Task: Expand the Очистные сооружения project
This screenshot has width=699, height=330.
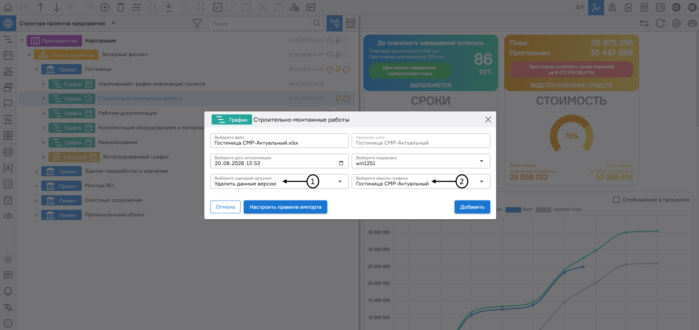Action: 36,200
